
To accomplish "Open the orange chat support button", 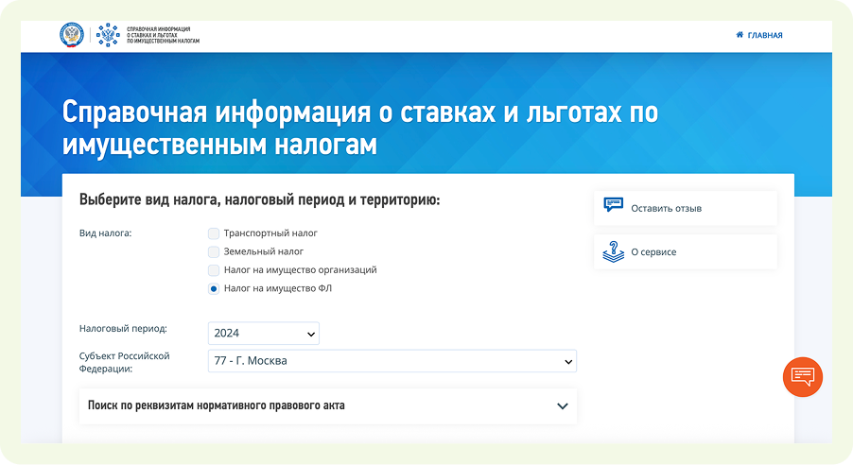I will pos(803,376).
